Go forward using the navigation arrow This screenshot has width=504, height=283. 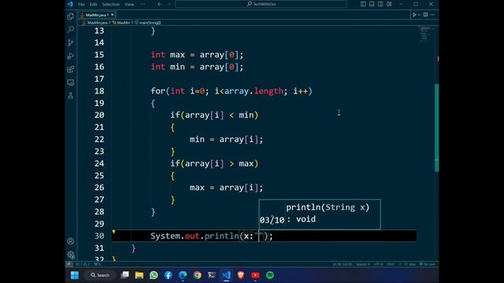tap(169, 4)
